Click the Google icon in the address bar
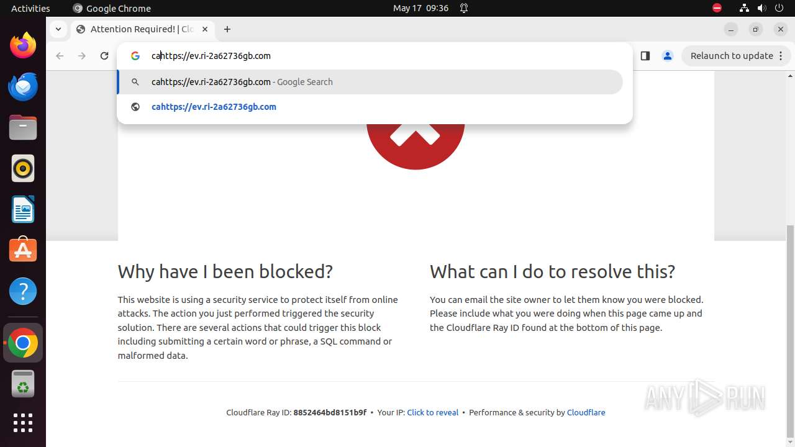Screen dimensions: 795x447 click(135, 56)
